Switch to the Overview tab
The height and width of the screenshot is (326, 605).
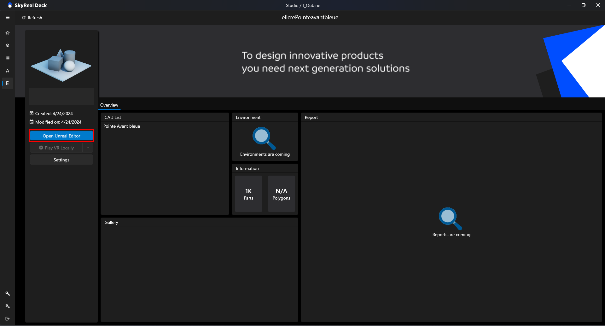[x=109, y=105]
